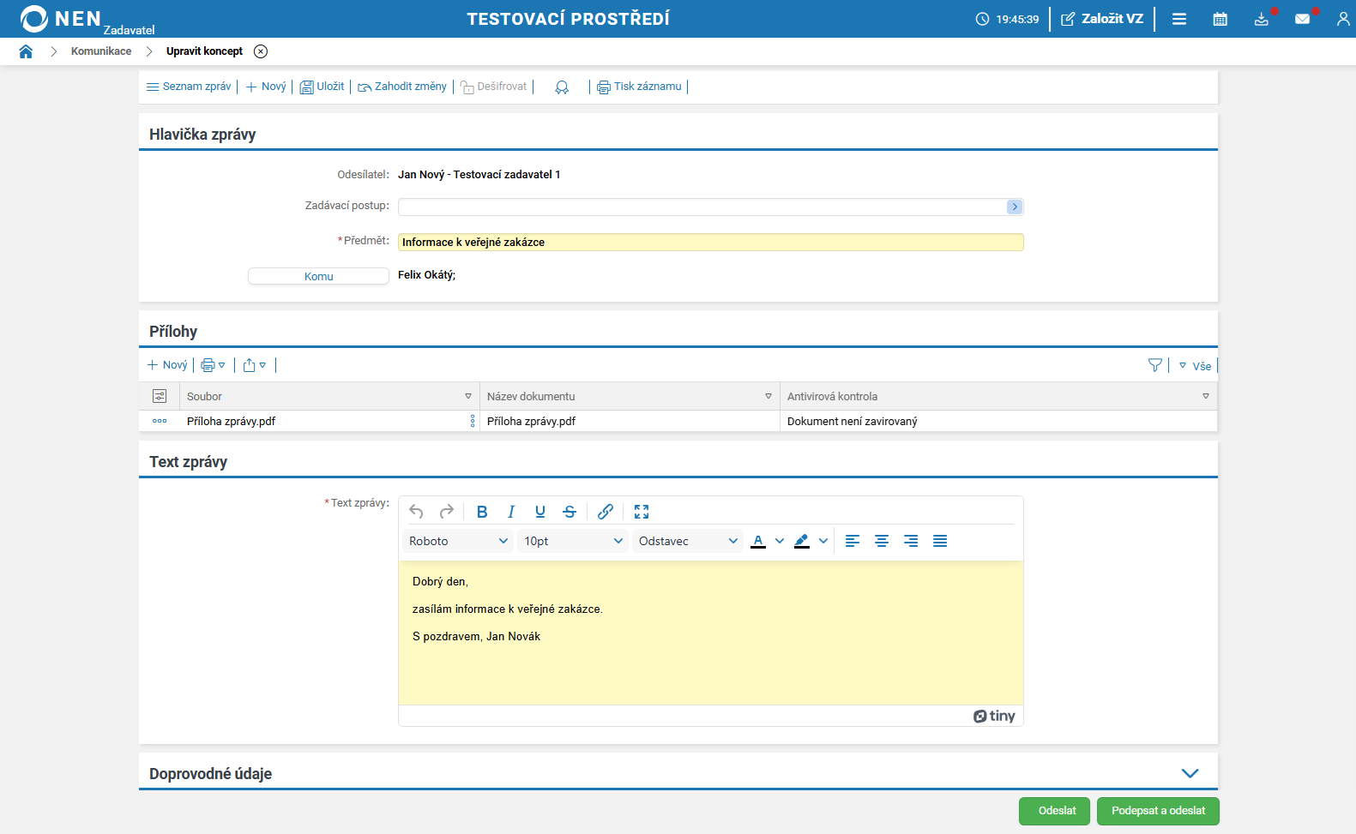Go to Seznam zpráv
The image size is (1356, 834).
click(x=189, y=87)
